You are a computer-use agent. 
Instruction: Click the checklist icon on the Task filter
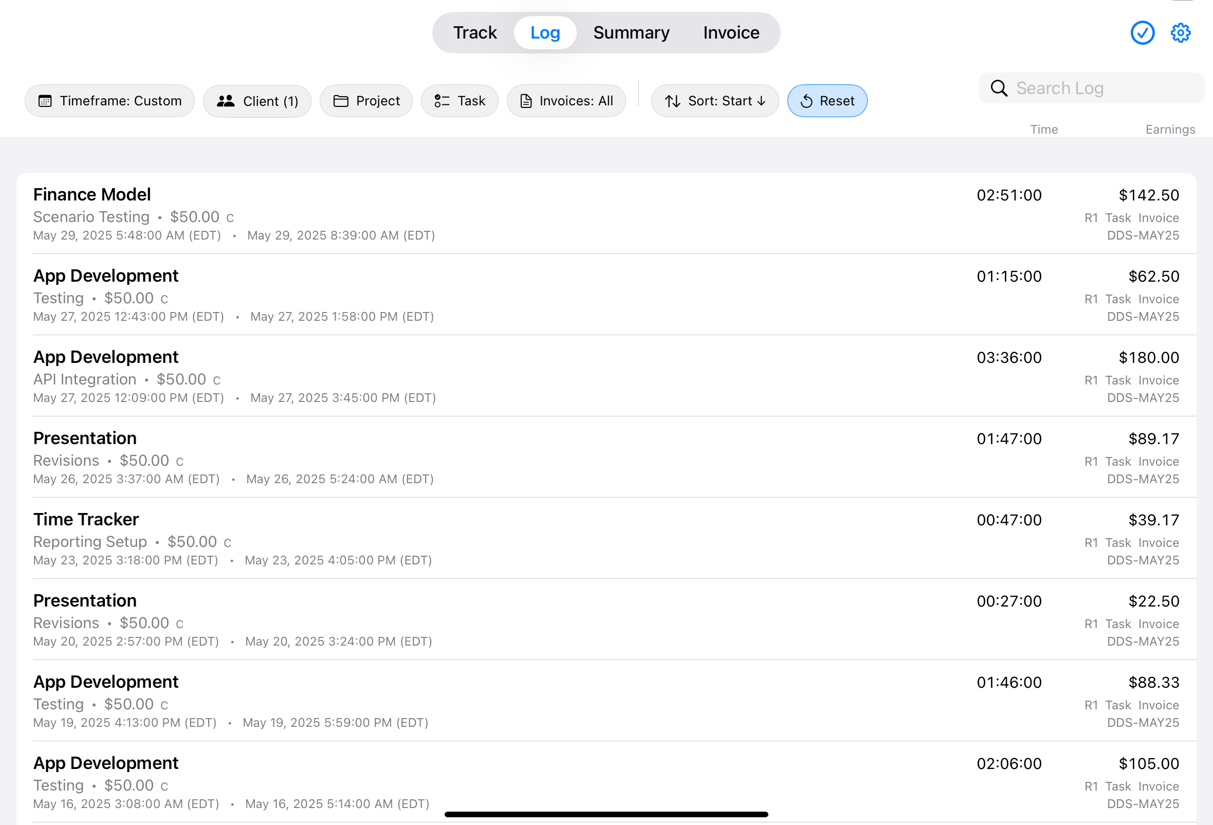click(441, 101)
